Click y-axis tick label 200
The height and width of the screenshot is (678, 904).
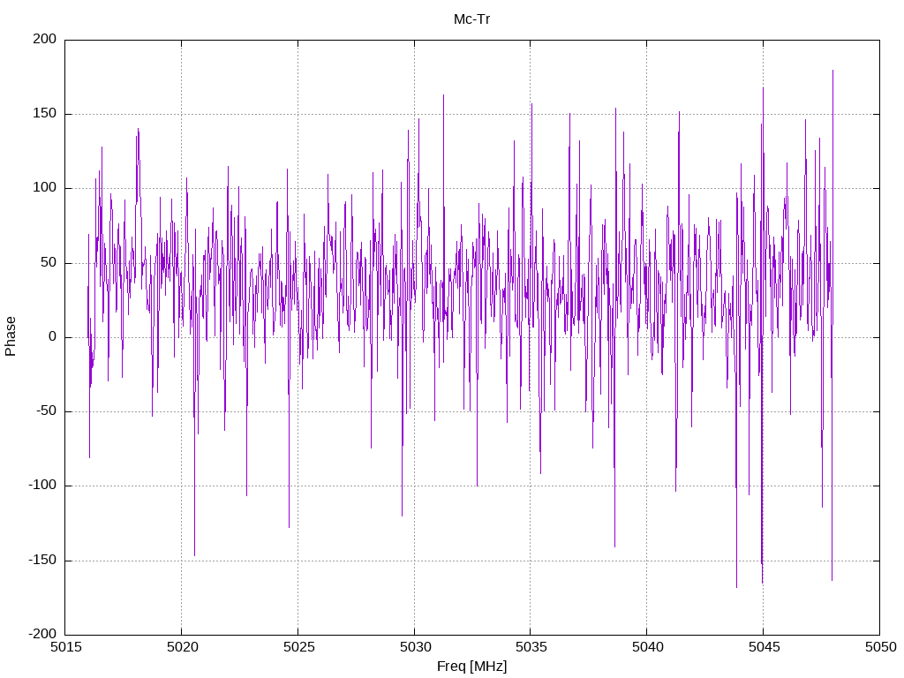click(45, 39)
